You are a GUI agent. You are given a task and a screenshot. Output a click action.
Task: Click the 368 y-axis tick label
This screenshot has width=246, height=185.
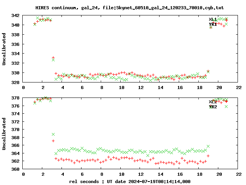coord(15,138)
